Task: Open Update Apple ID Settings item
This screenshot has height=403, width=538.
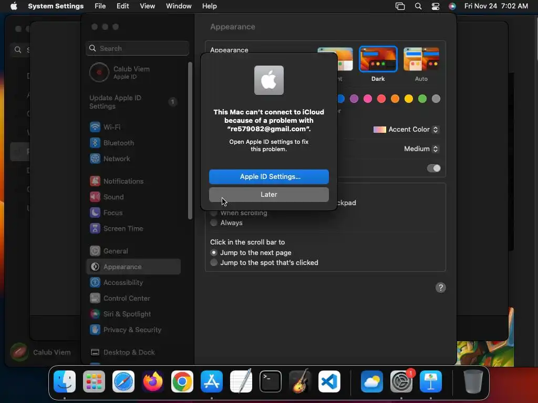Action: click(x=133, y=102)
